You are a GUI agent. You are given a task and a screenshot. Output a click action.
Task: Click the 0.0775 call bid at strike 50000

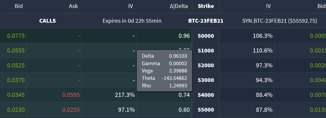point(16,36)
